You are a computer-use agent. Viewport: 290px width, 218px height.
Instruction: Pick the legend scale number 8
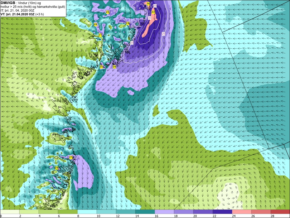click(x=78, y=216)
